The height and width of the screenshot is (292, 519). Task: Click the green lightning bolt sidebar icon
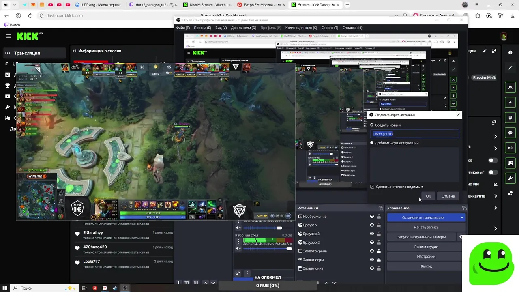(510, 103)
